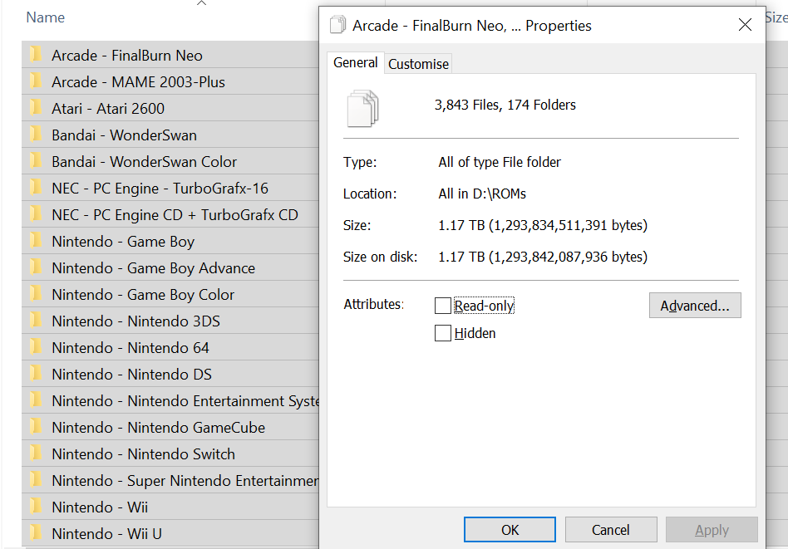The image size is (788, 549).
Task: Click the Nintendo GameCube folder icon
Action: (x=36, y=426)
